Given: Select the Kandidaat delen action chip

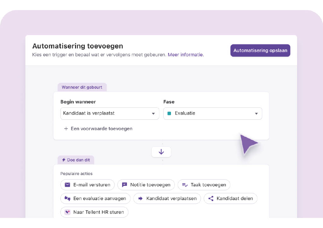Looking at the screenshot, I should [231, 198].
